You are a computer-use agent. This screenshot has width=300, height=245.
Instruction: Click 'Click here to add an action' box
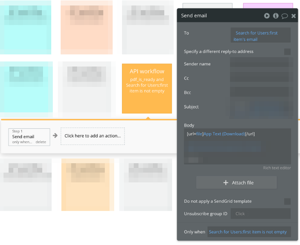tap(93, 136)
